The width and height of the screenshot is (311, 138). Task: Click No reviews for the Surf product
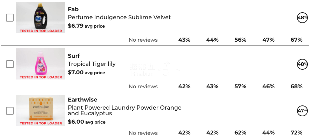(143, 87)
